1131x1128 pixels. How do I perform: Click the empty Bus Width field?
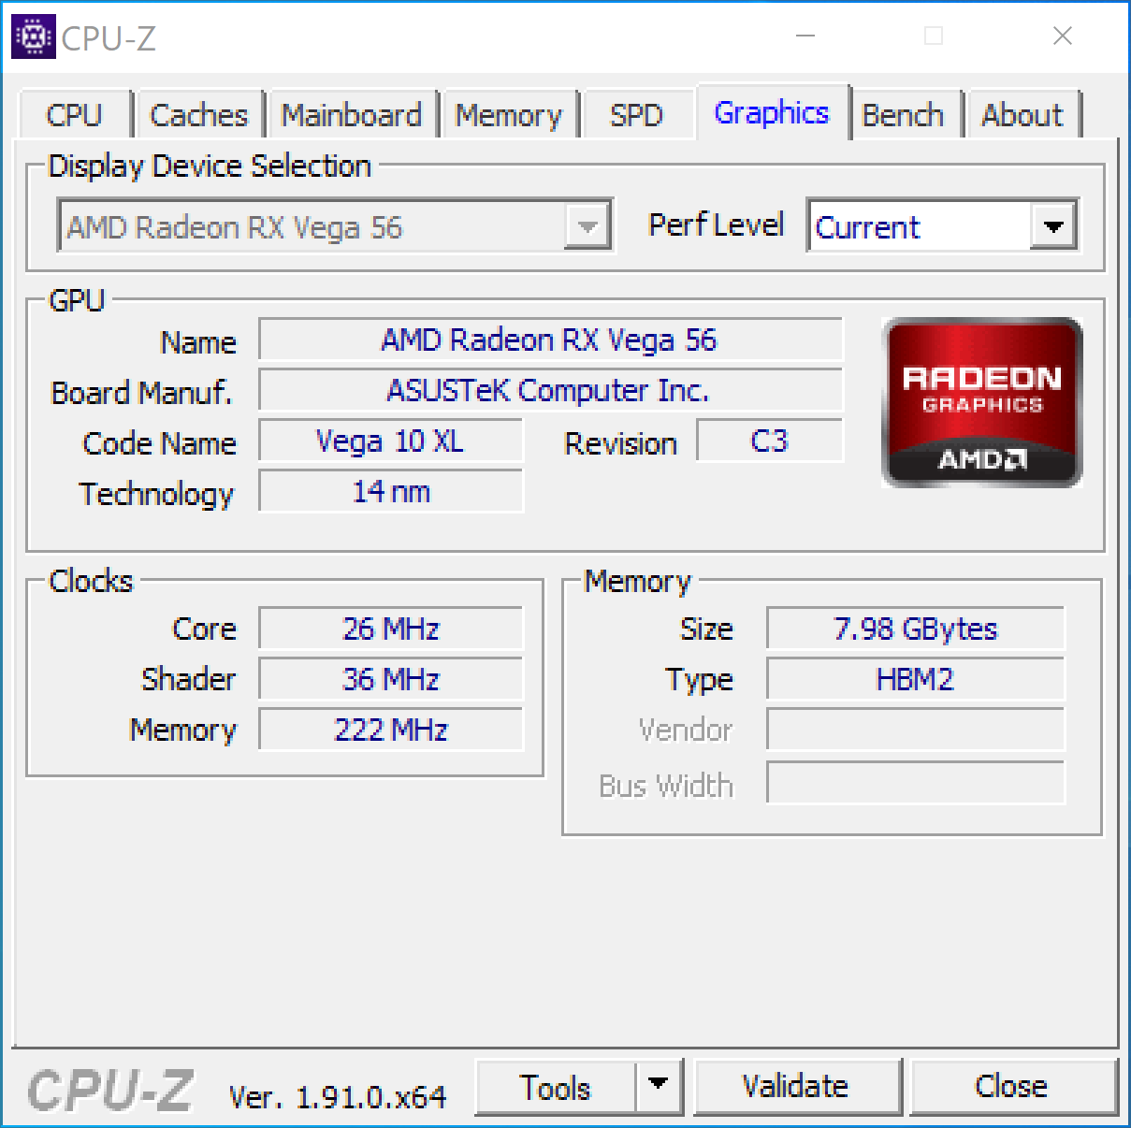[915, 783]
